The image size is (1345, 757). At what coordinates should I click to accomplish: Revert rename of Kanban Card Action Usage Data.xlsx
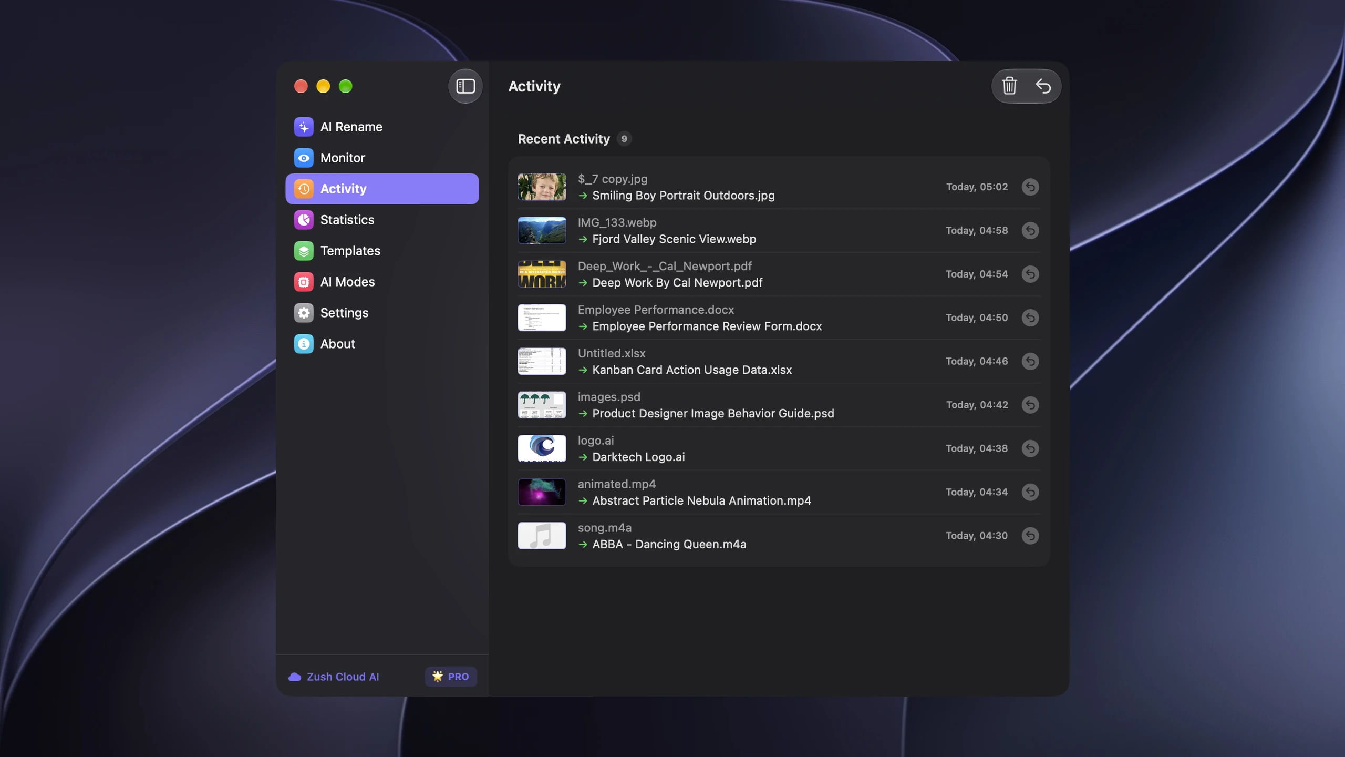(1030, 362)
